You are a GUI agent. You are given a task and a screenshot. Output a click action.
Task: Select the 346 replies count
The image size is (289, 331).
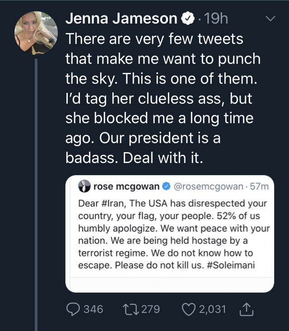[93, 309]
